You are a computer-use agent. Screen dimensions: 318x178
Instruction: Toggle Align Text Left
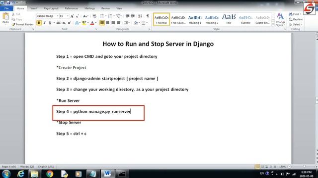point(102,23)
